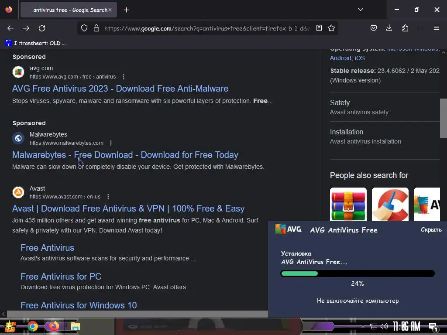Click the Avast orange favicon
The height and width of the screenshot is (335, 447).
click(18, 192)
